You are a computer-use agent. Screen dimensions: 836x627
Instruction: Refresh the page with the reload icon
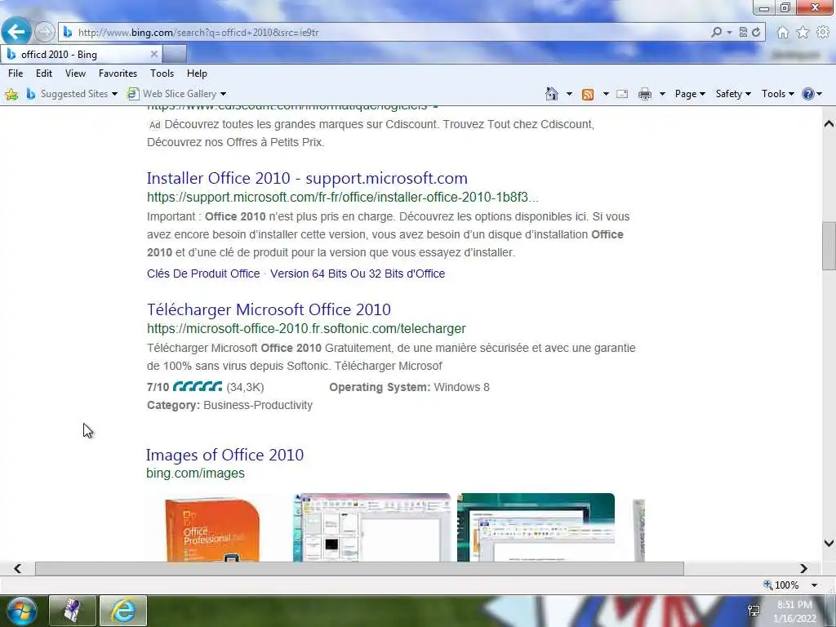click(x=756, y=32)
